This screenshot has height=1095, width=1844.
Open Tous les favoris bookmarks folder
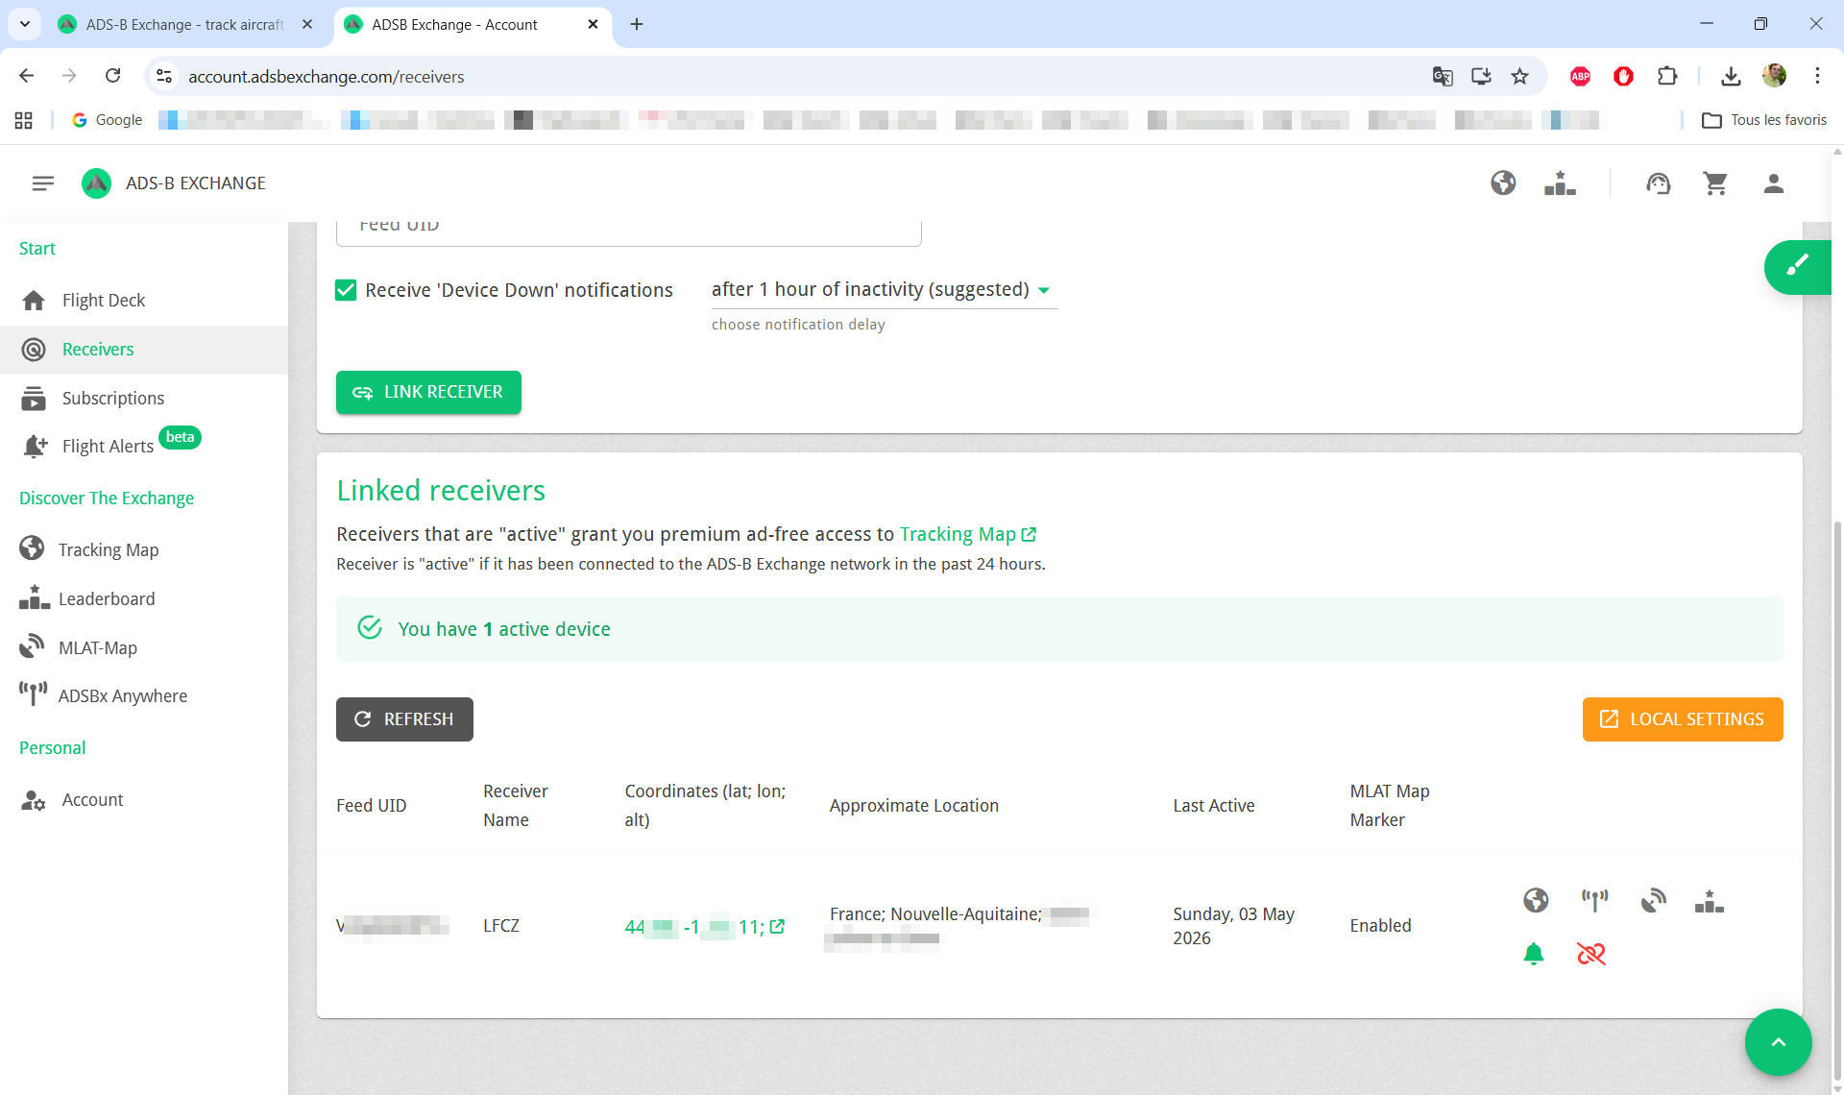(1765, 120)
